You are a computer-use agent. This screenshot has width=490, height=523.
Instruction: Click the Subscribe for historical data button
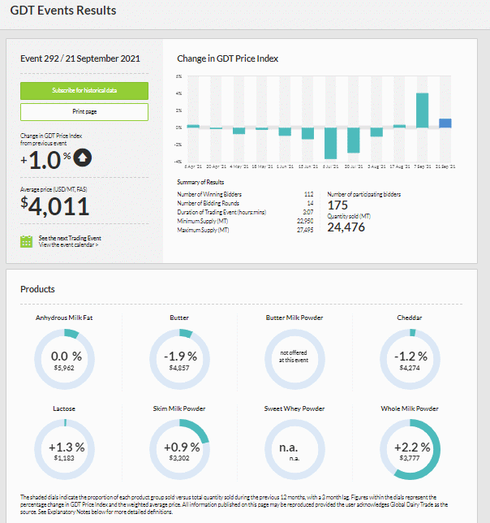(84, 91)
